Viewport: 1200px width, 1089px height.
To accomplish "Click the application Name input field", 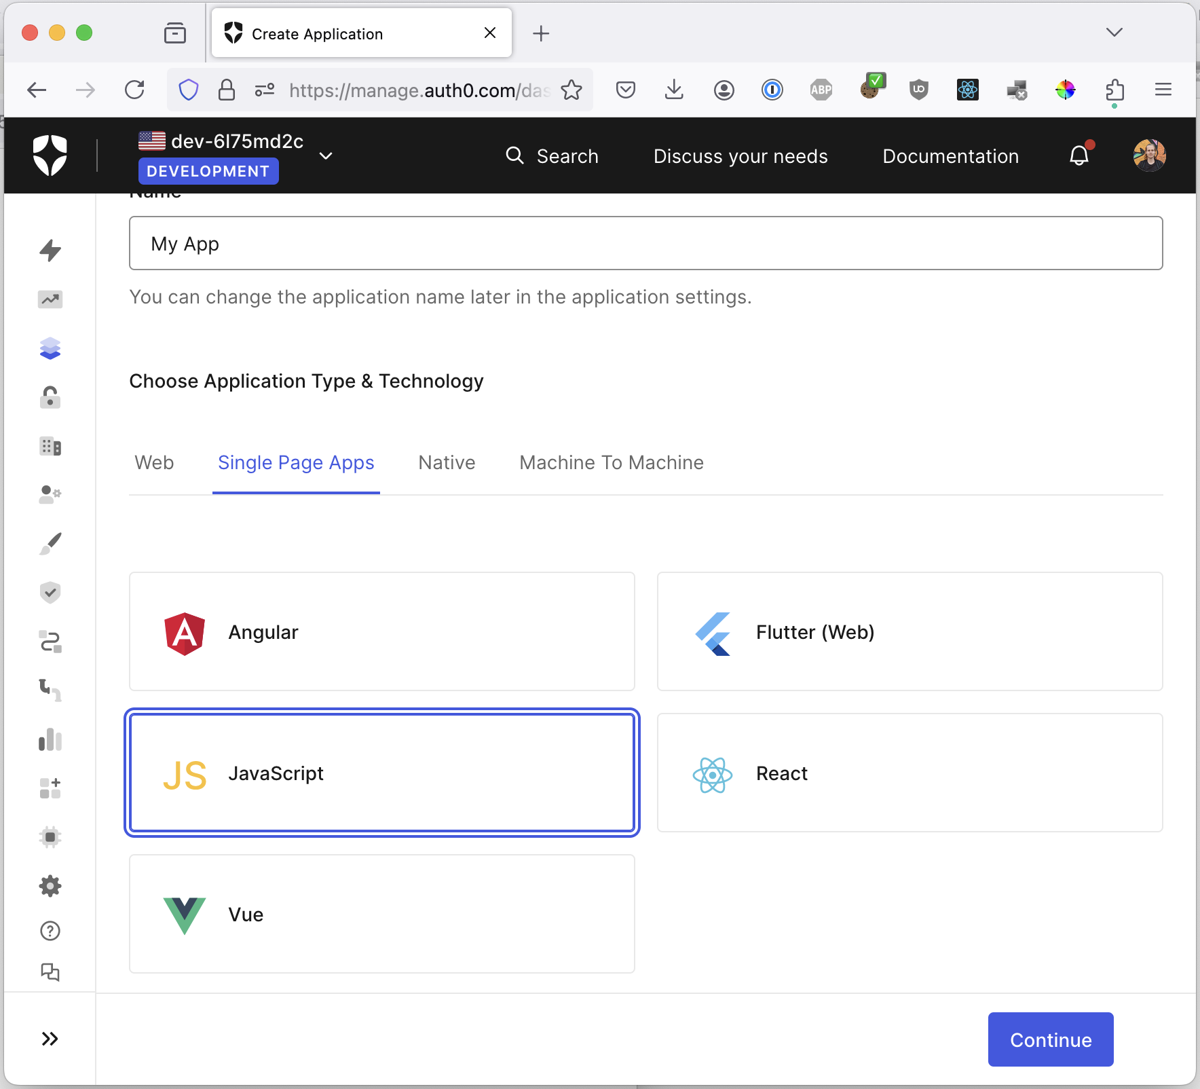I will click(x=646, y=243).
